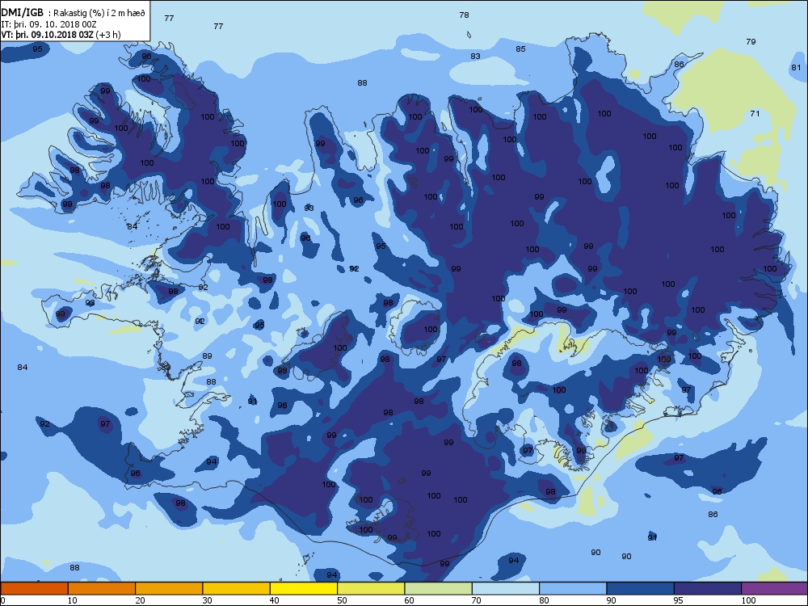The image size is (808, 606).
Task: Select the purple above-100 legend swatch
Action: click(x=775, y=588)
